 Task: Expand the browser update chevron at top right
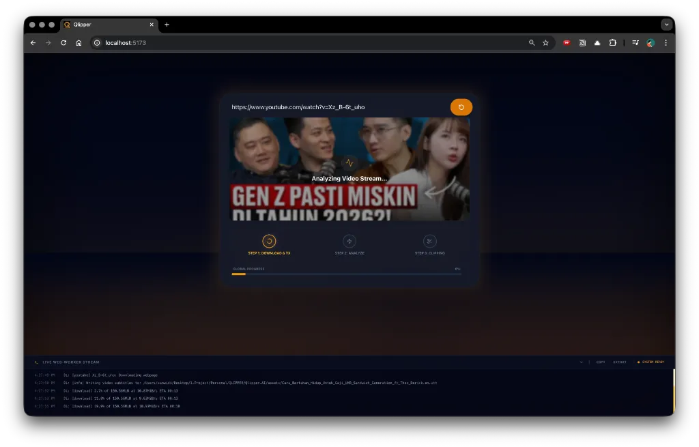click(667, 25)
